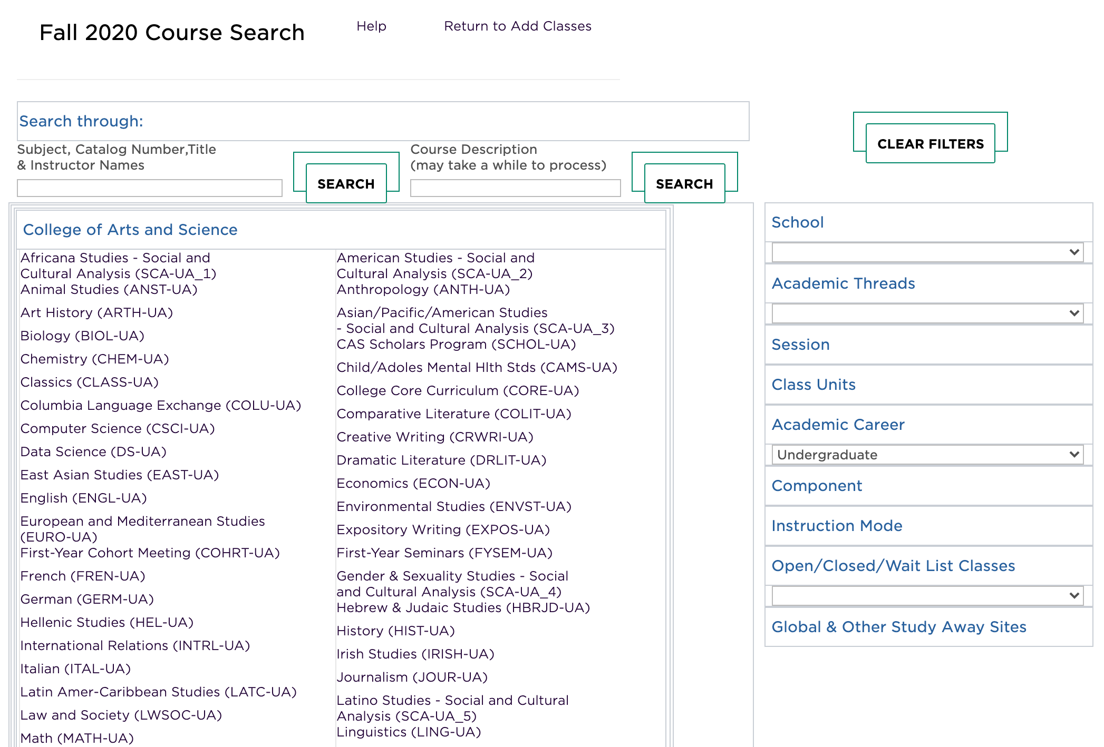The height and width of the screenshot is (747, 1104).
Task: Expand the Instruction Mode filter heading
Action: click(837, 526)
